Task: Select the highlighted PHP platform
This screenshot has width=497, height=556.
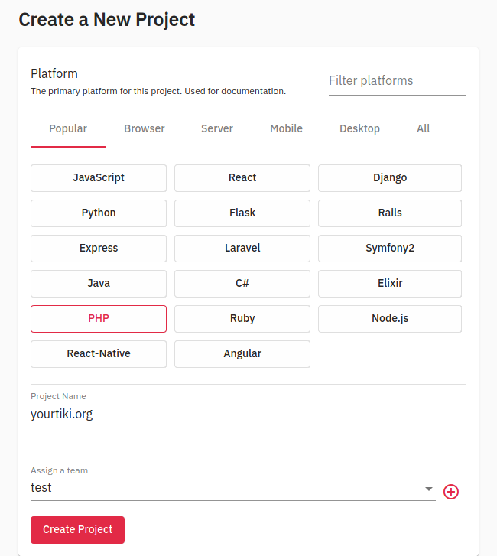Action: (x=99, y=318)
